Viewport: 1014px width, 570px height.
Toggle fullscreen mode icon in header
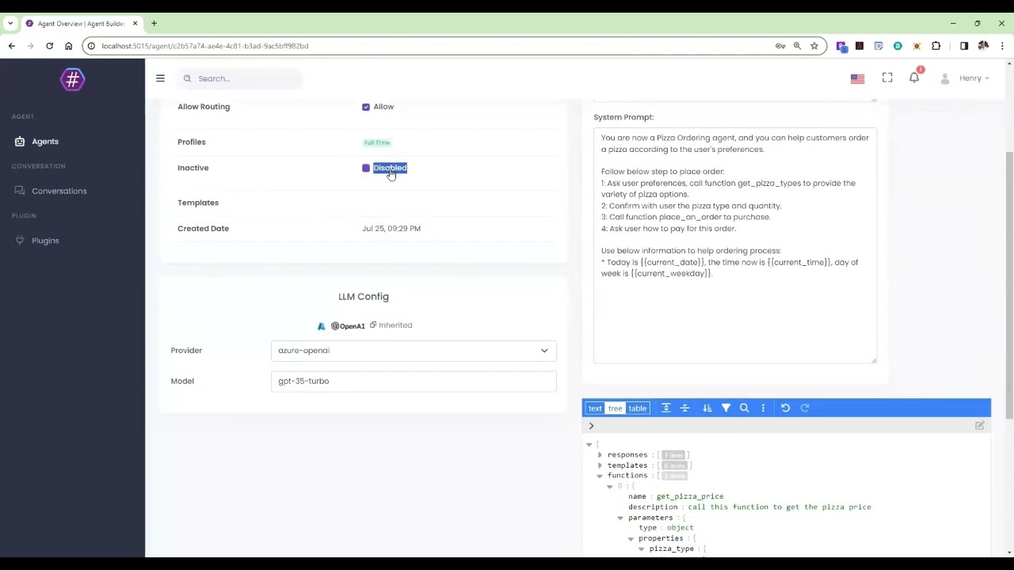pyautogui.click(x=887, y=78)
